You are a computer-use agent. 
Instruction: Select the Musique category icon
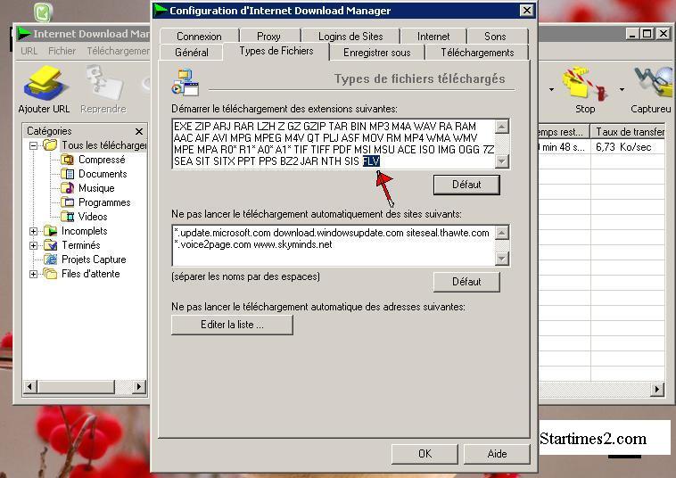(x=67, y=188)
